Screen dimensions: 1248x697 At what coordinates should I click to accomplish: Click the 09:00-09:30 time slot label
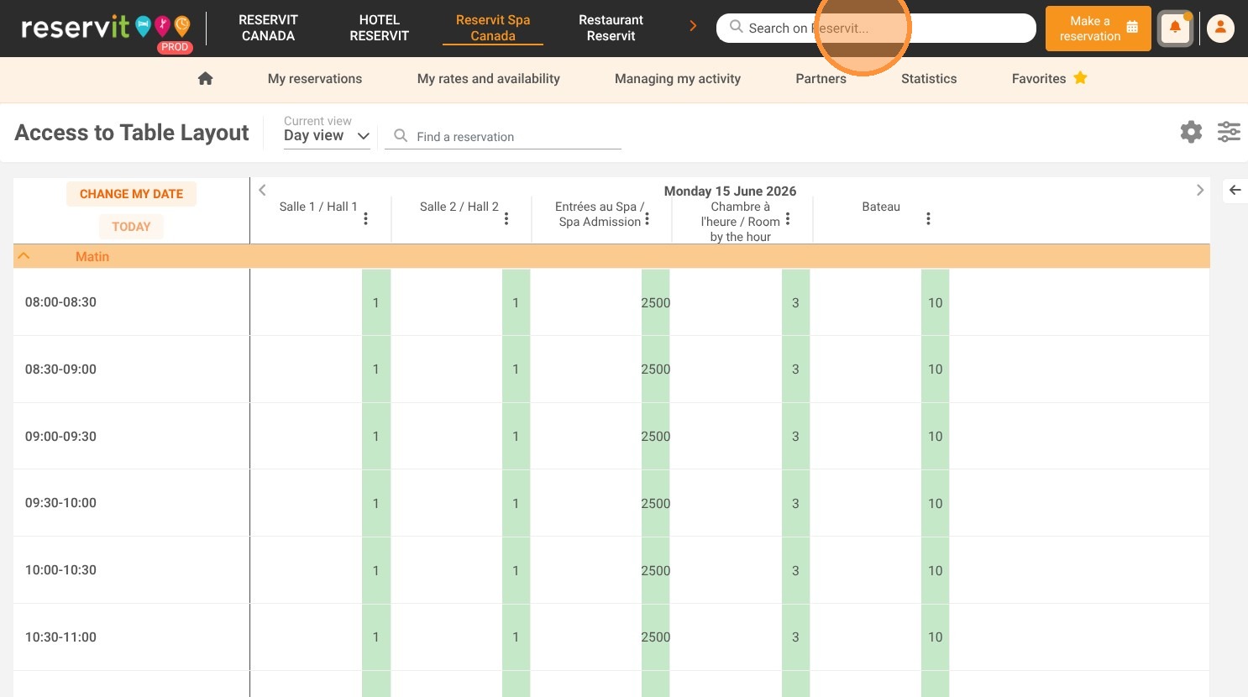[60, 437]
